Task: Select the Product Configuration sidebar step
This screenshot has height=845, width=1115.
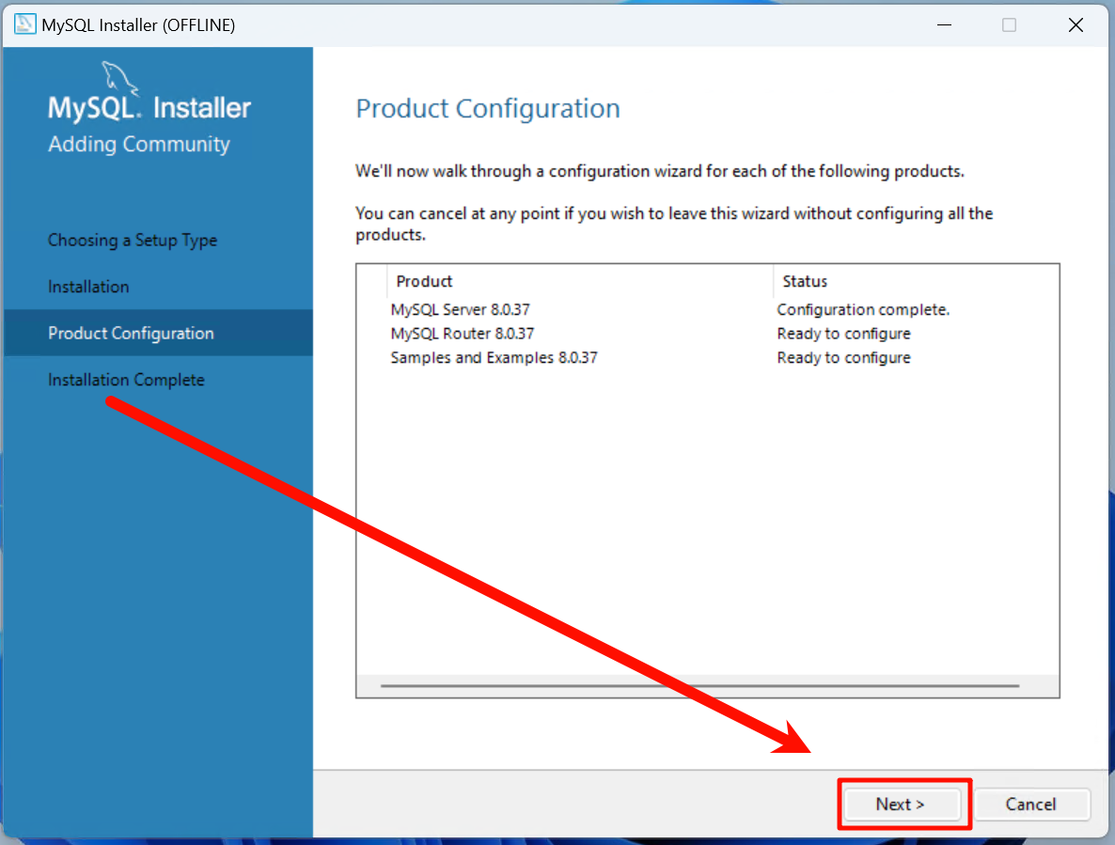Action: (x=158, y=333)
